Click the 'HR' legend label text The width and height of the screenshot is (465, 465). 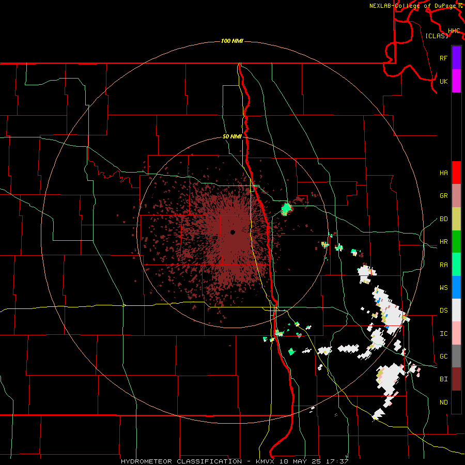444,242
